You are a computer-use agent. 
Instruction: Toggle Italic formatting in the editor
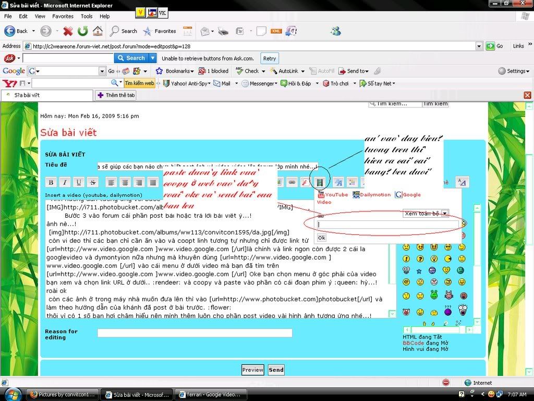pos(65,182)
